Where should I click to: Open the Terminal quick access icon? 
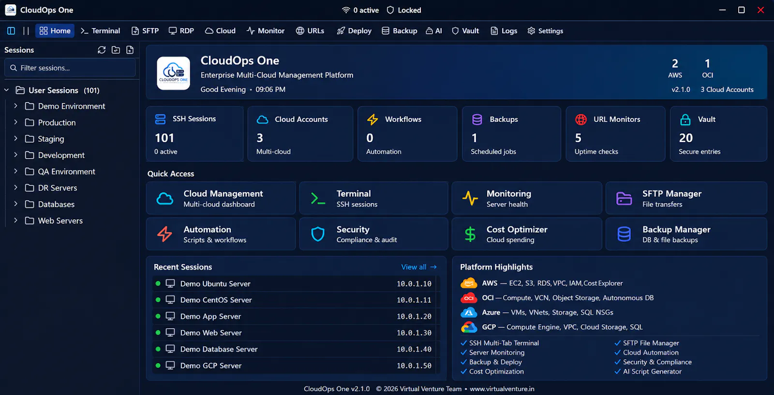tap(318, 198)
